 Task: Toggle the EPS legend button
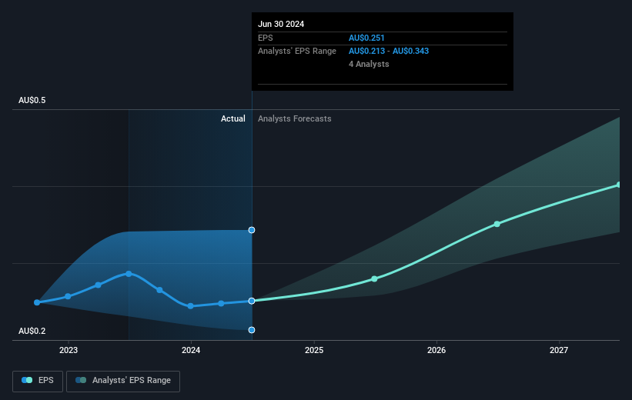pyautogui.click(x=38, y=381)
